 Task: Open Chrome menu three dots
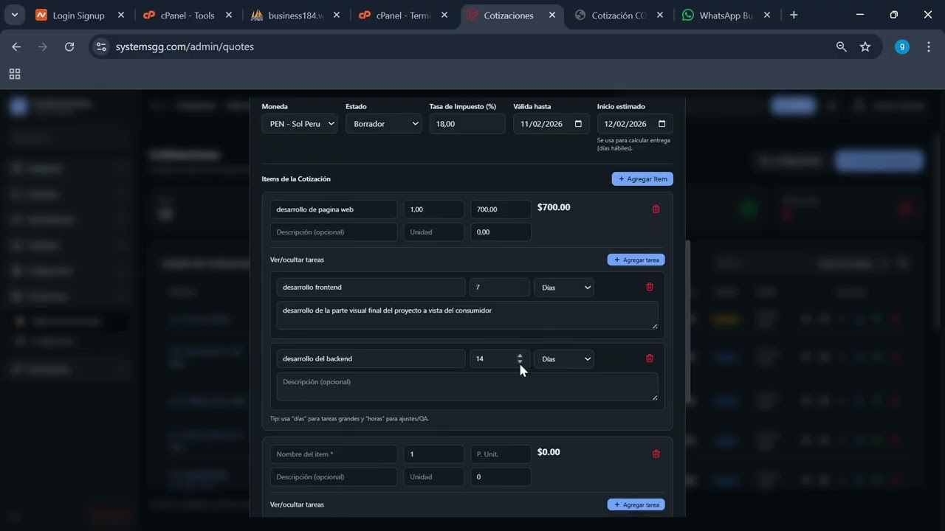(x=927, y=46)
